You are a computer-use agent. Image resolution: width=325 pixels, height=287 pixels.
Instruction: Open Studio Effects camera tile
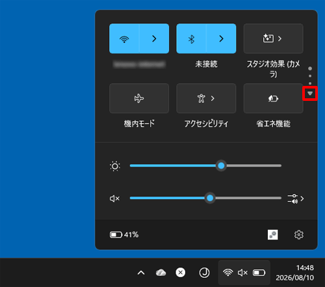274,38
